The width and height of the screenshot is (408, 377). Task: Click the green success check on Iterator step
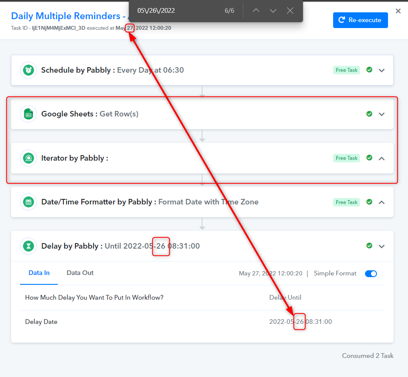tap(369, 158)
